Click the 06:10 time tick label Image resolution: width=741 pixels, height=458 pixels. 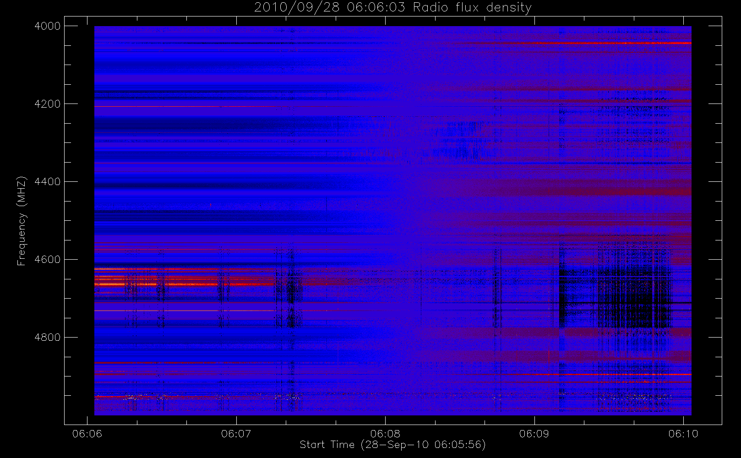pyautogui.click(x=683, y=434)
